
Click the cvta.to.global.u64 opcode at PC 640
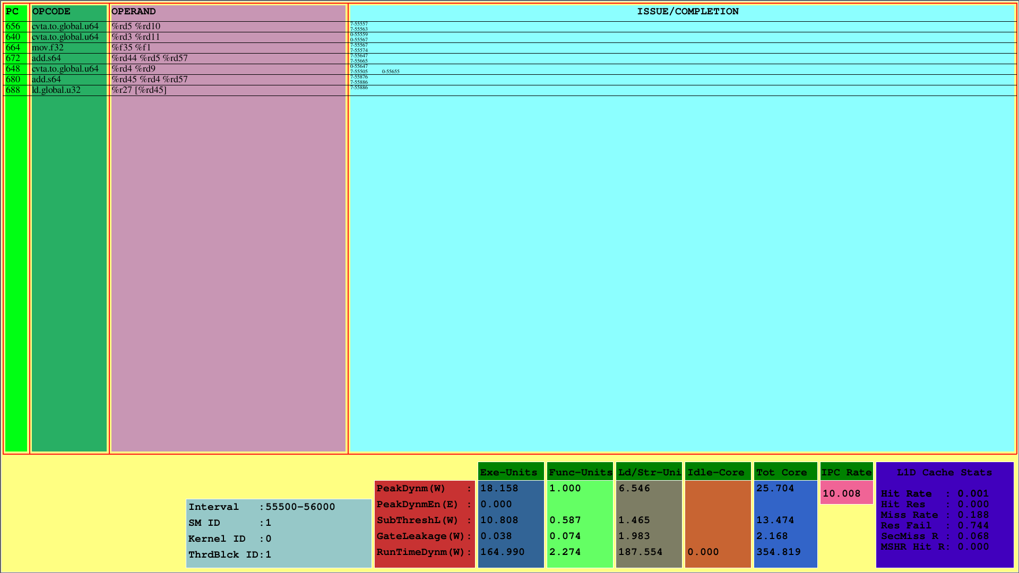click(65, 37)
